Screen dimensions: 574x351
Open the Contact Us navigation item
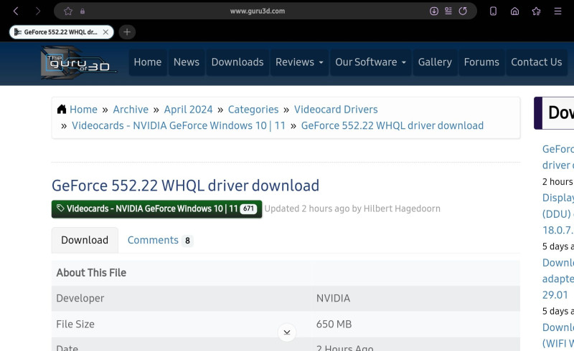pos(536,62)
